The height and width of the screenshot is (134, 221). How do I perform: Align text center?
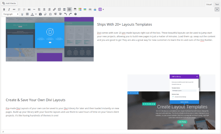tap(44, 10)
